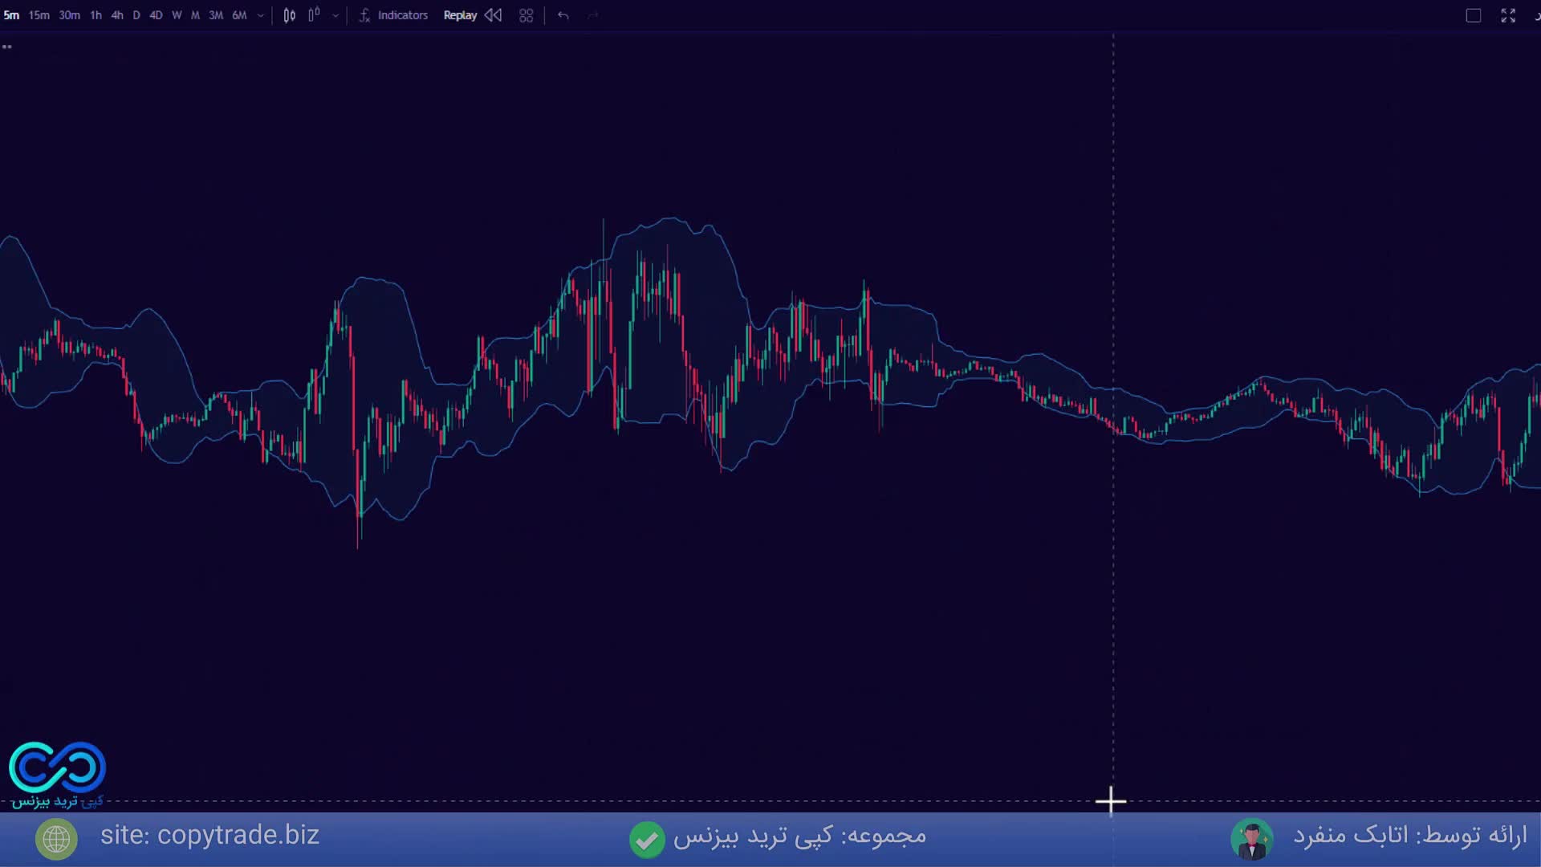Select the 5m timeframe
Image resolution: width=1541 pixels, height=867 pixels.
pyautogui.click(x=11, y=15)
